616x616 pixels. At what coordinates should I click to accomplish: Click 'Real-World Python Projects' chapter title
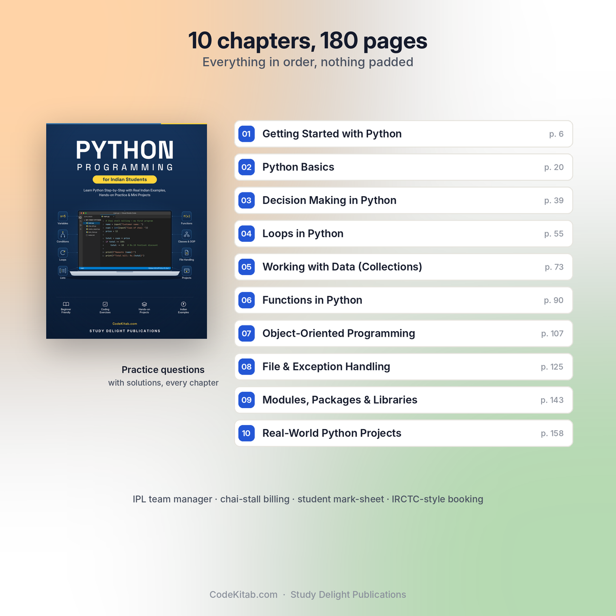tap(332, 433)
